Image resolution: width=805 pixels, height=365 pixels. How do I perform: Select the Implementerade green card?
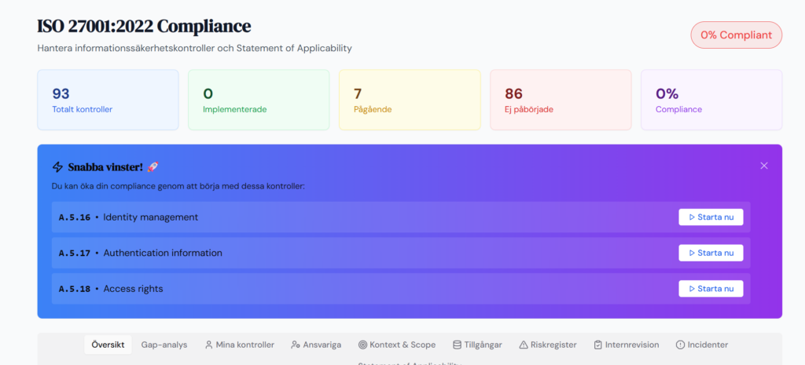pyautogui.click(x=259, y=100)
